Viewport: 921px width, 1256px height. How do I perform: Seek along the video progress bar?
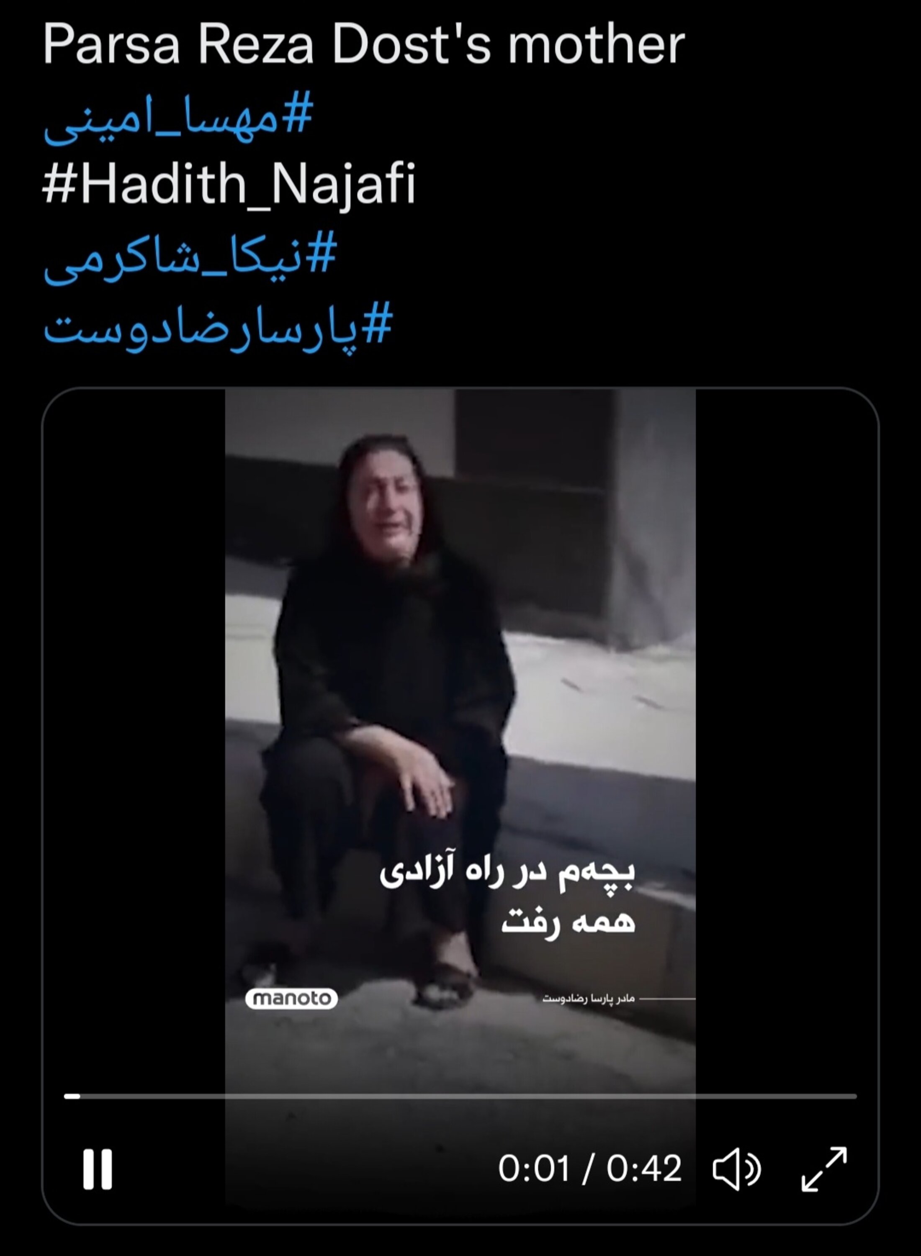coord(460,1096)
